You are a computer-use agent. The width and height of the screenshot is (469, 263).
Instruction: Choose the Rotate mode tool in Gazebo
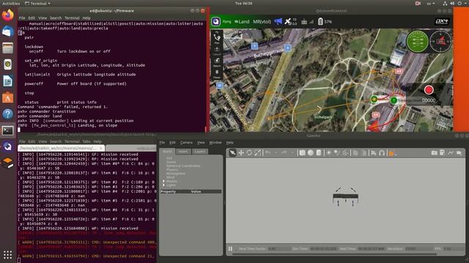click(249, 153)
